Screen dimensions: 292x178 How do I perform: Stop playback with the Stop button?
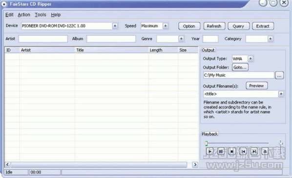tap(232, 151)
